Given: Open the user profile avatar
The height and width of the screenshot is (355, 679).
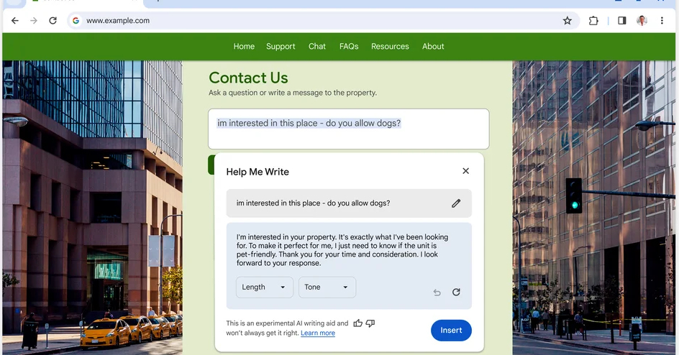Looking at the screenshot, I should pos(642,20).
